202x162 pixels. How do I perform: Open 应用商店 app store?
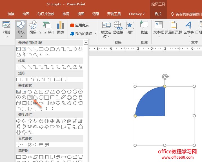point(79,25)
